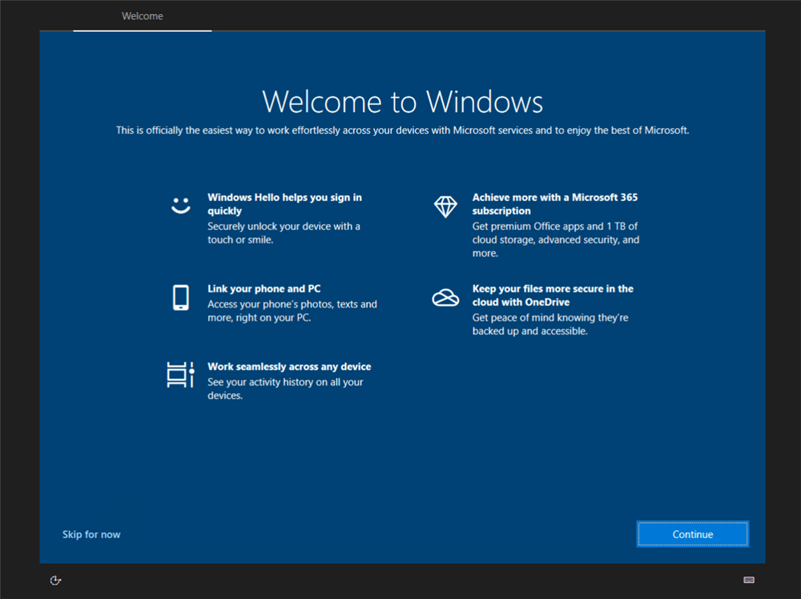Click 'Work seamlessly across any device' heading
Viewport: 801px width, 599px height.
tap(289, 367)
